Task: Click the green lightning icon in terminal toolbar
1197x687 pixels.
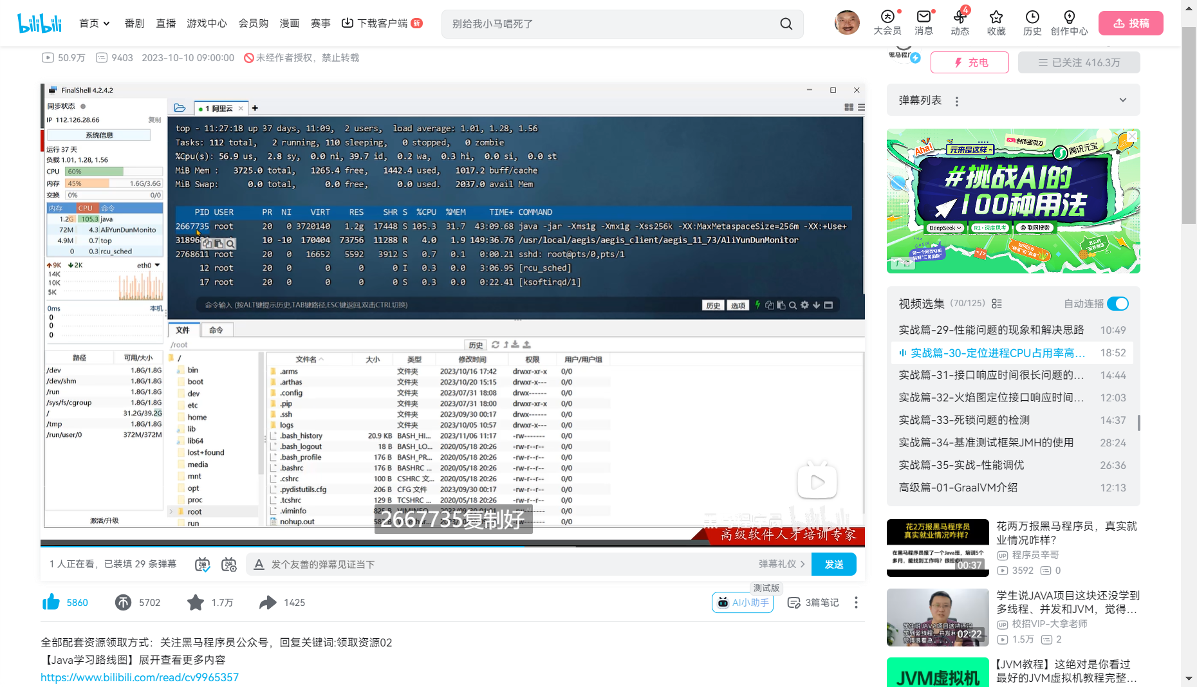Action: coord(757,305)
